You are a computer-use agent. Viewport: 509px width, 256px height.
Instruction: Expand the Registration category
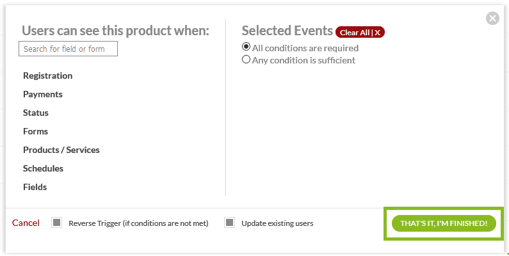click(47, 76)
